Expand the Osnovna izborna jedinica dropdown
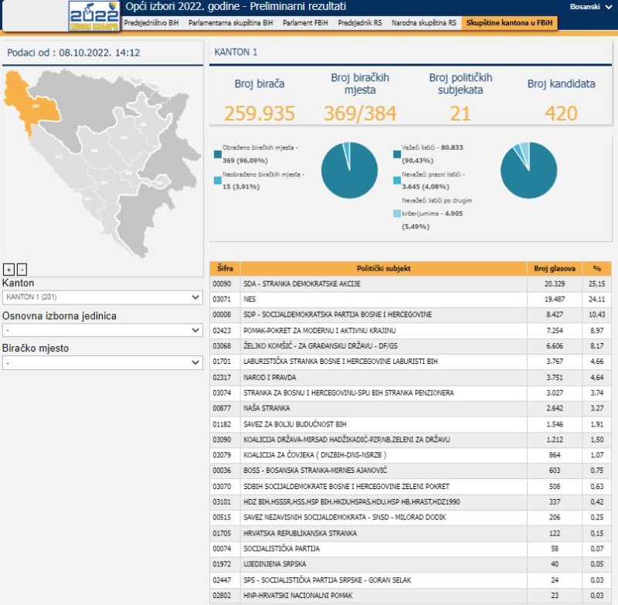The image size is (618, 605). coord(102,330)
